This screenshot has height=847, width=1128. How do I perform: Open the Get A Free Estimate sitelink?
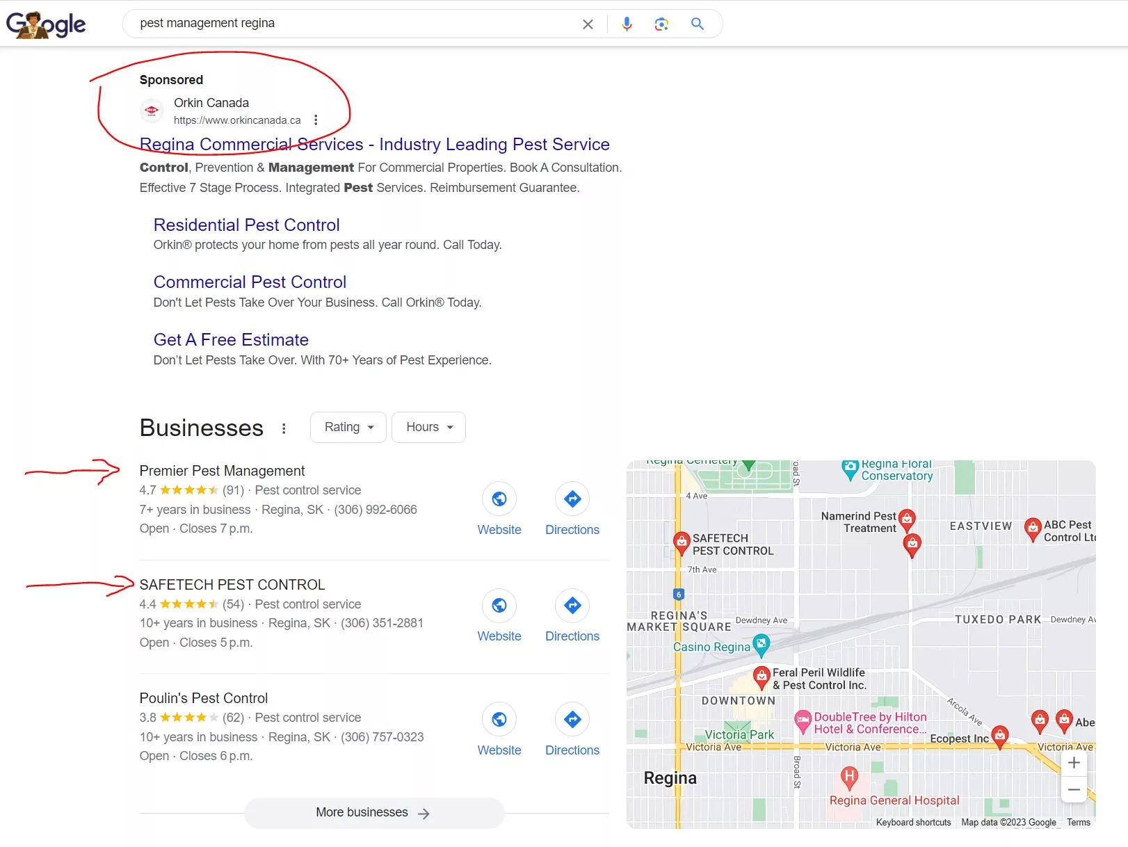click(231, 340)
